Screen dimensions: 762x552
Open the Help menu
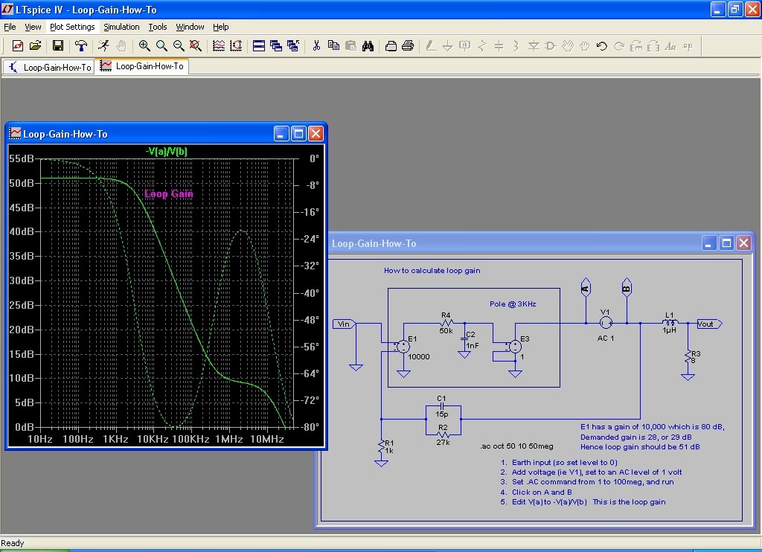(220, 27)
